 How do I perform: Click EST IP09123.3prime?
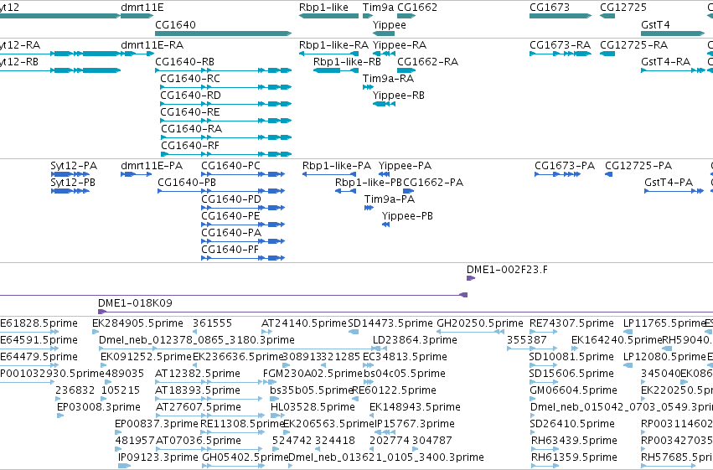tap(158, 458)
